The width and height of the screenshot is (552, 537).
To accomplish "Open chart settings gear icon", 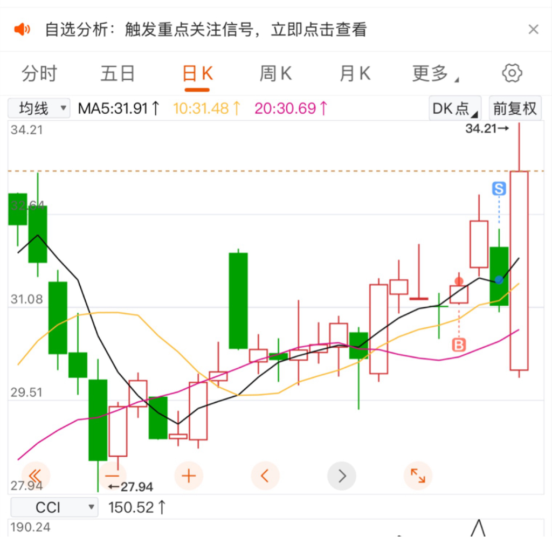I will (512, 73).
